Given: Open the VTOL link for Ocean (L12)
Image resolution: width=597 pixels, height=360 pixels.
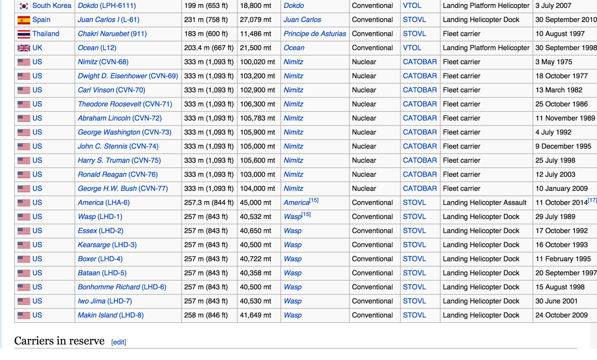Looking at the screenshot, I should [412, 48].
